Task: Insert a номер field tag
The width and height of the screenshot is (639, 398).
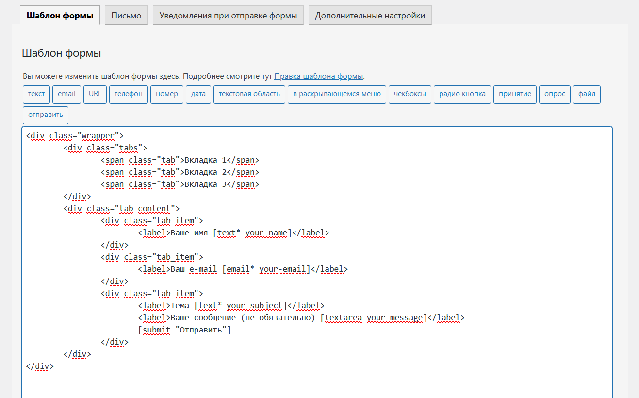Action: coord(167,94)
